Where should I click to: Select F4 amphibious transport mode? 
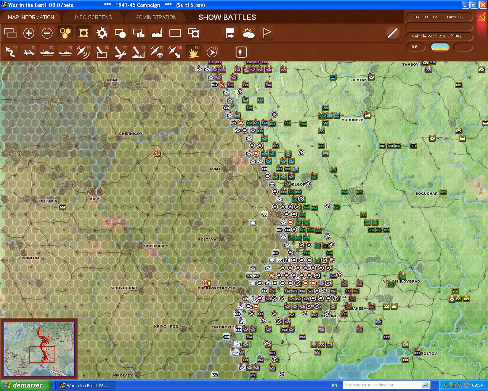(x=65, y=52)
